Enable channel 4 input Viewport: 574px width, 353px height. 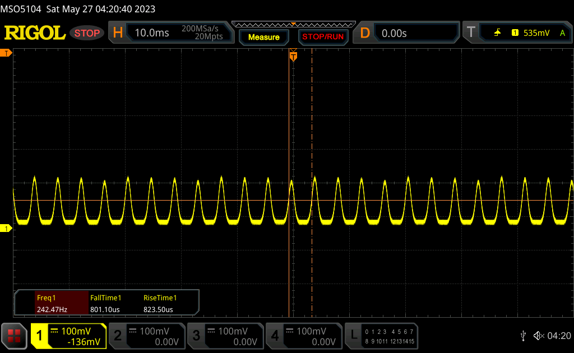[x=303, y=336]
